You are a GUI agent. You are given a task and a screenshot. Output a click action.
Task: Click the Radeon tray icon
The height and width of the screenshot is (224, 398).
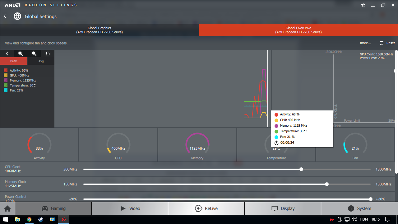332,219
